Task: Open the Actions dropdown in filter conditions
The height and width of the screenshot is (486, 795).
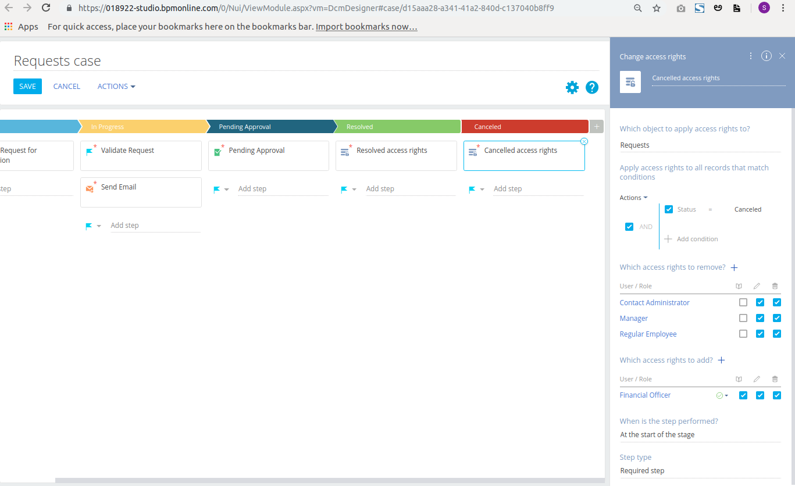Action: tap(633, 198)
